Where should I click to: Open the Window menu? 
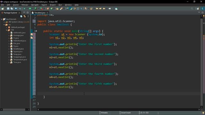[x=68, y=5]
